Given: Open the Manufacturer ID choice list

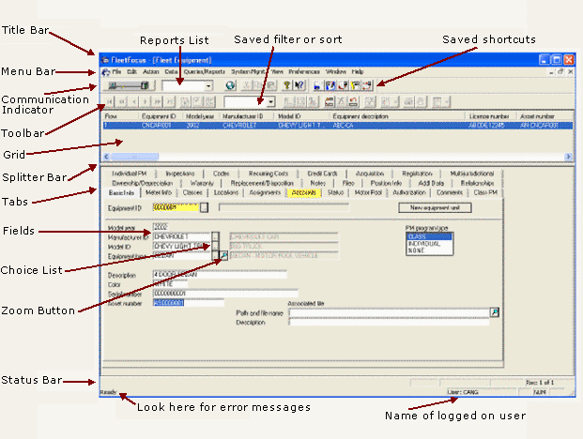Looking at the screenshot, I should (x=216, y=236).
